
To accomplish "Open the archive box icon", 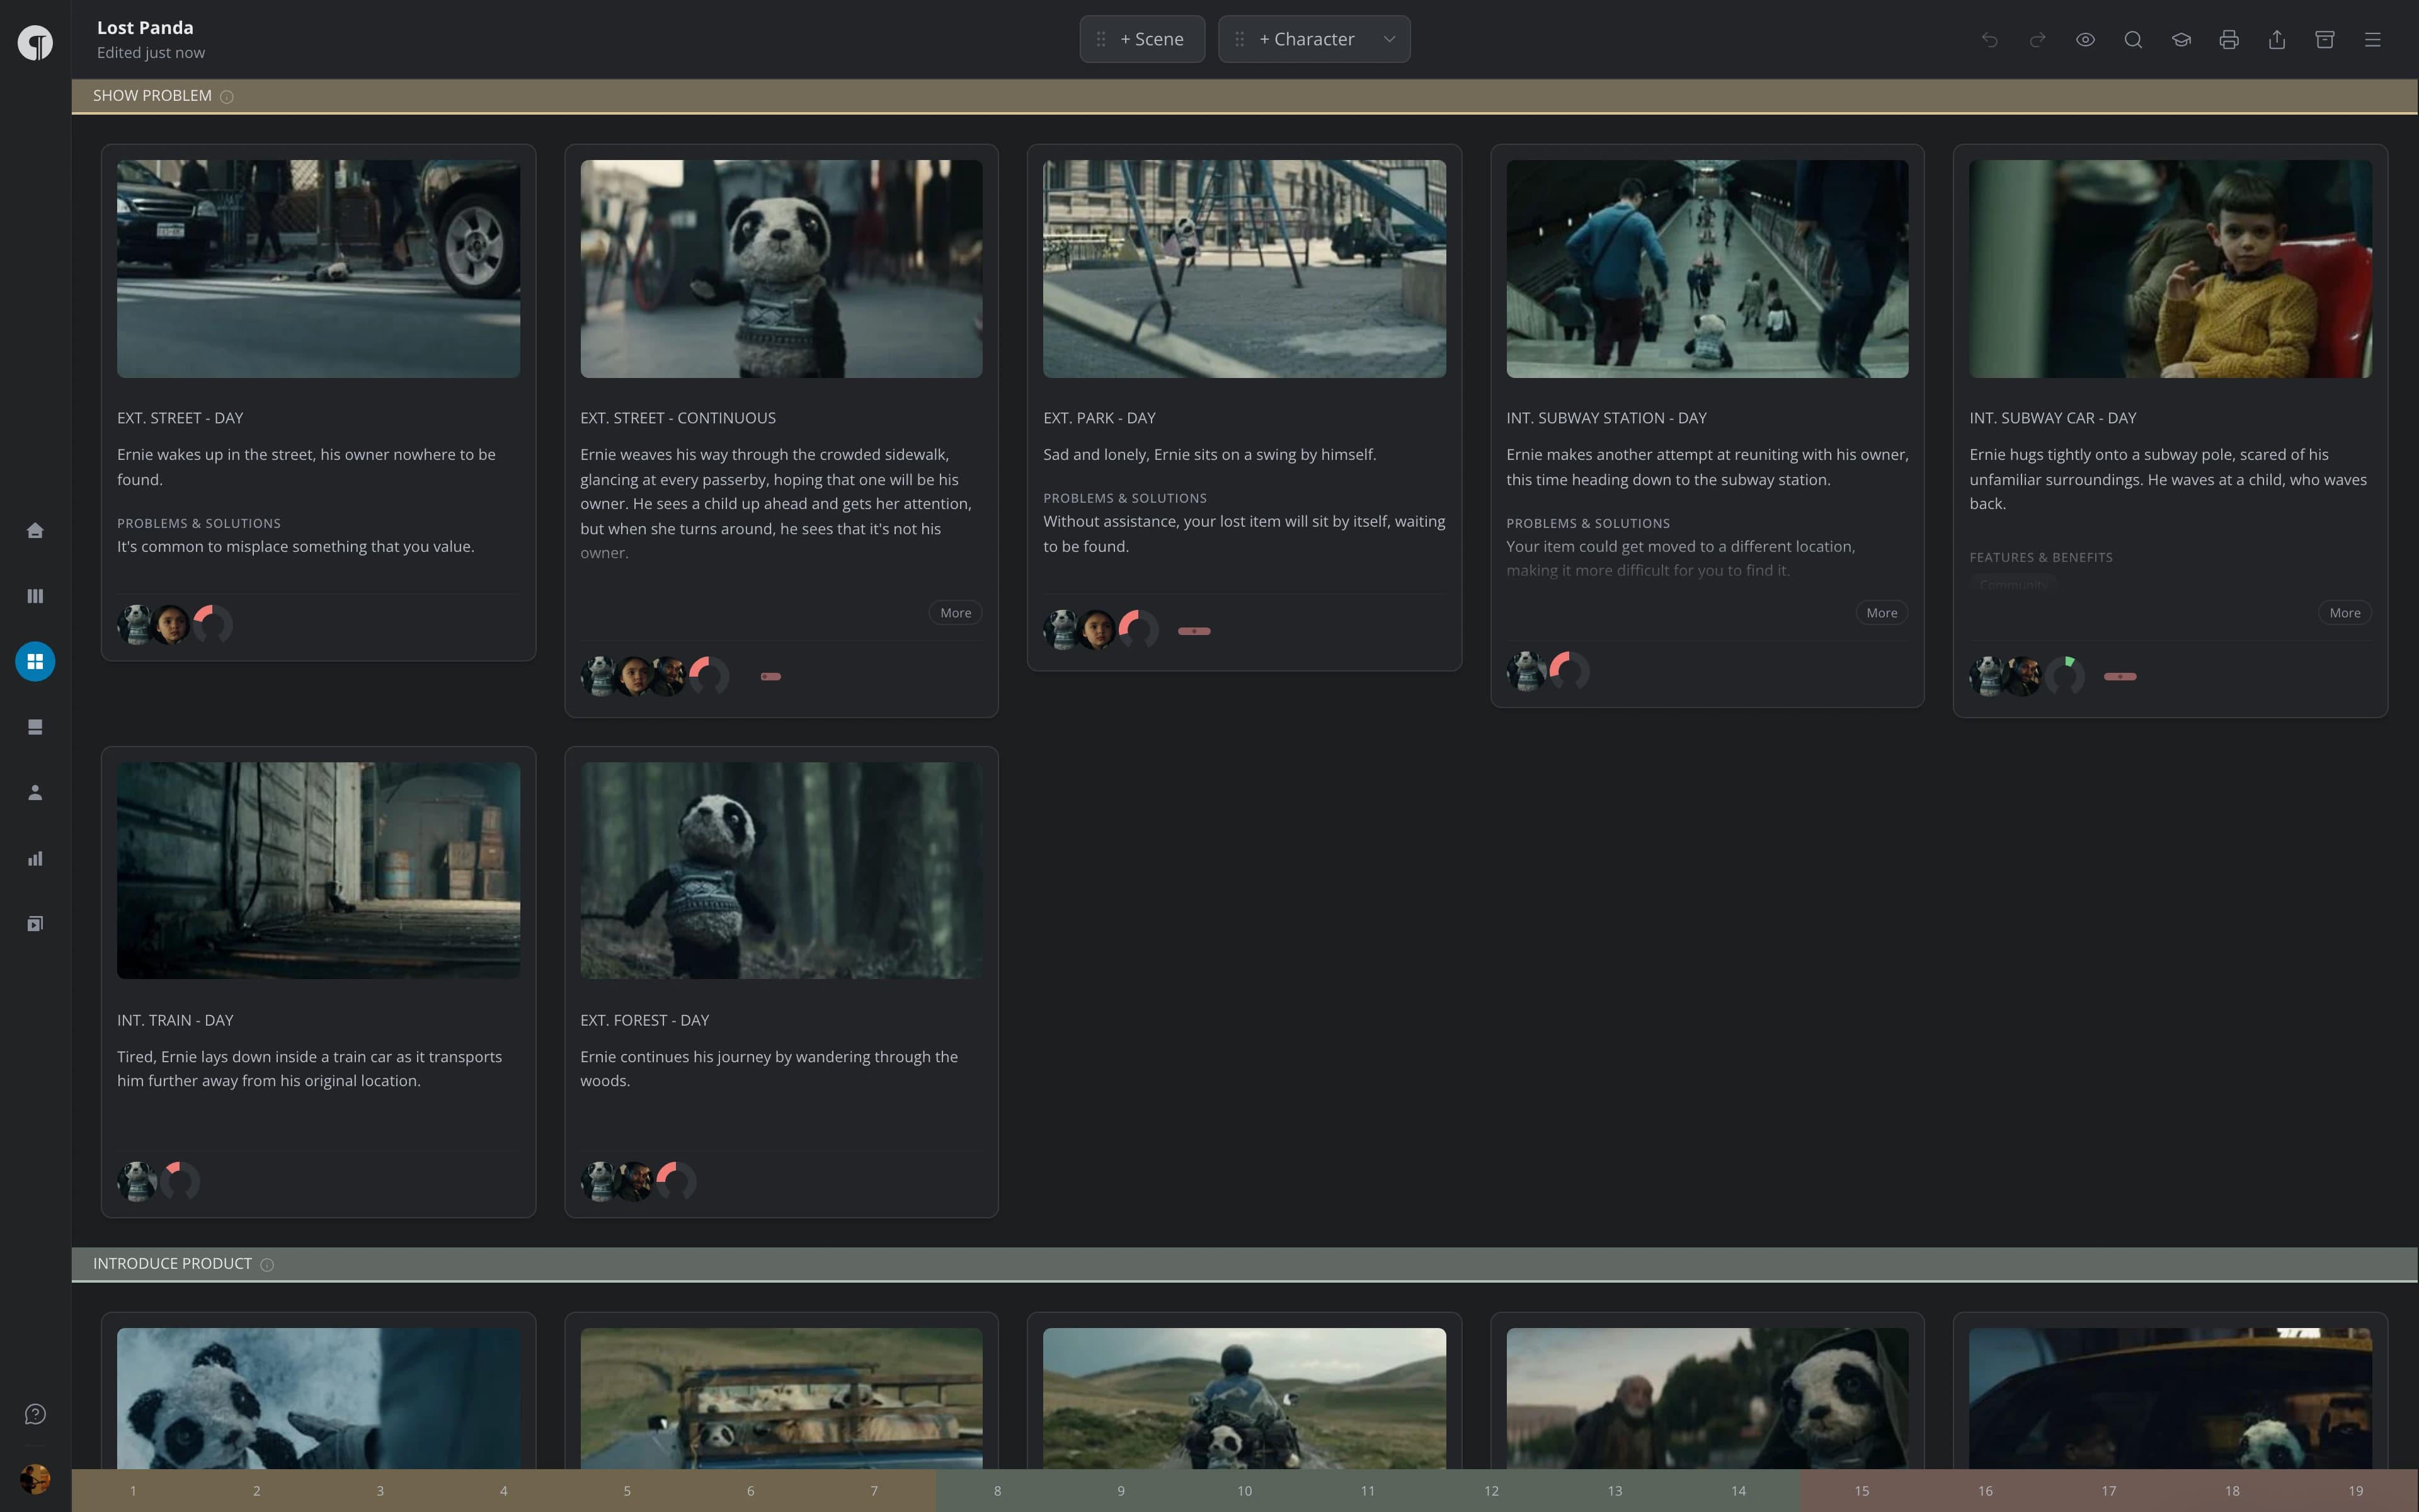I will [x=2325, y=40].
